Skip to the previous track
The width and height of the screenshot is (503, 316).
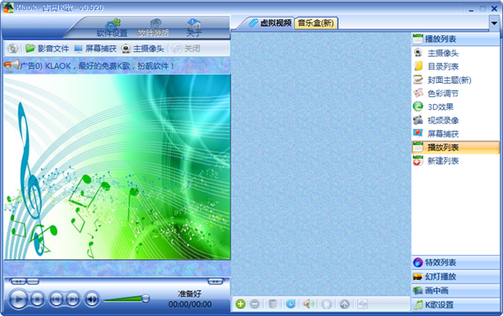(56, 299)
